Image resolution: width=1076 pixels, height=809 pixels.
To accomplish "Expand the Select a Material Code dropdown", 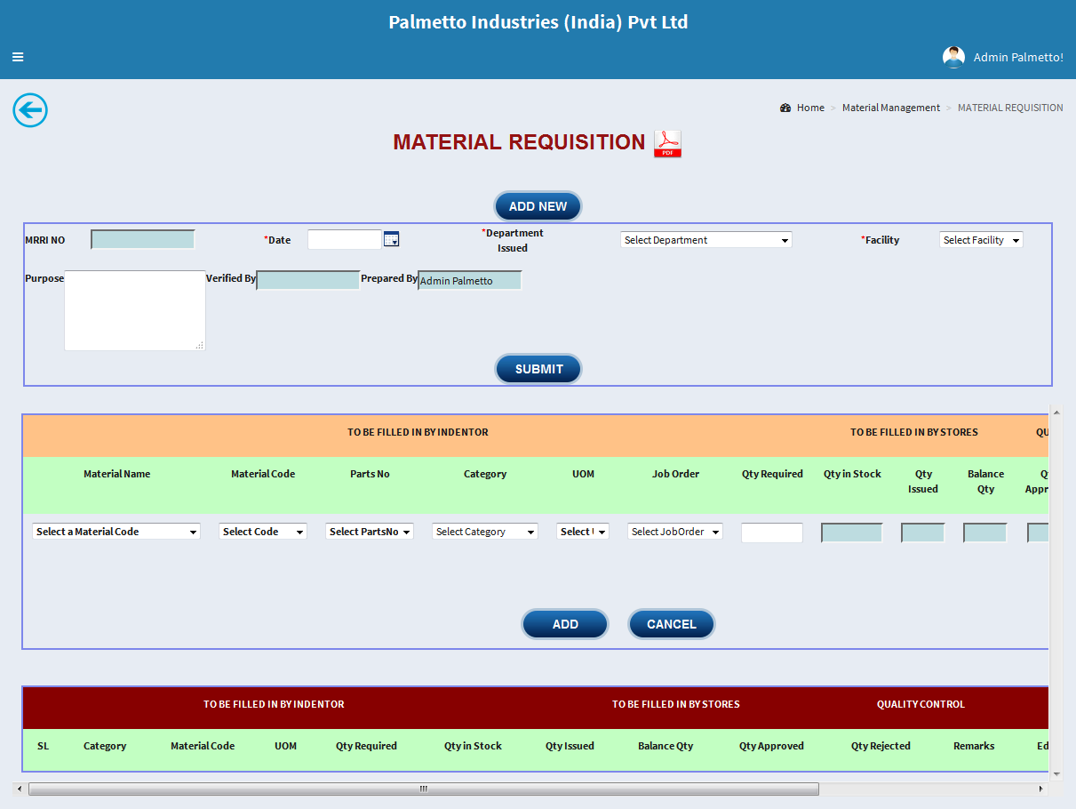I will point(116,532).
